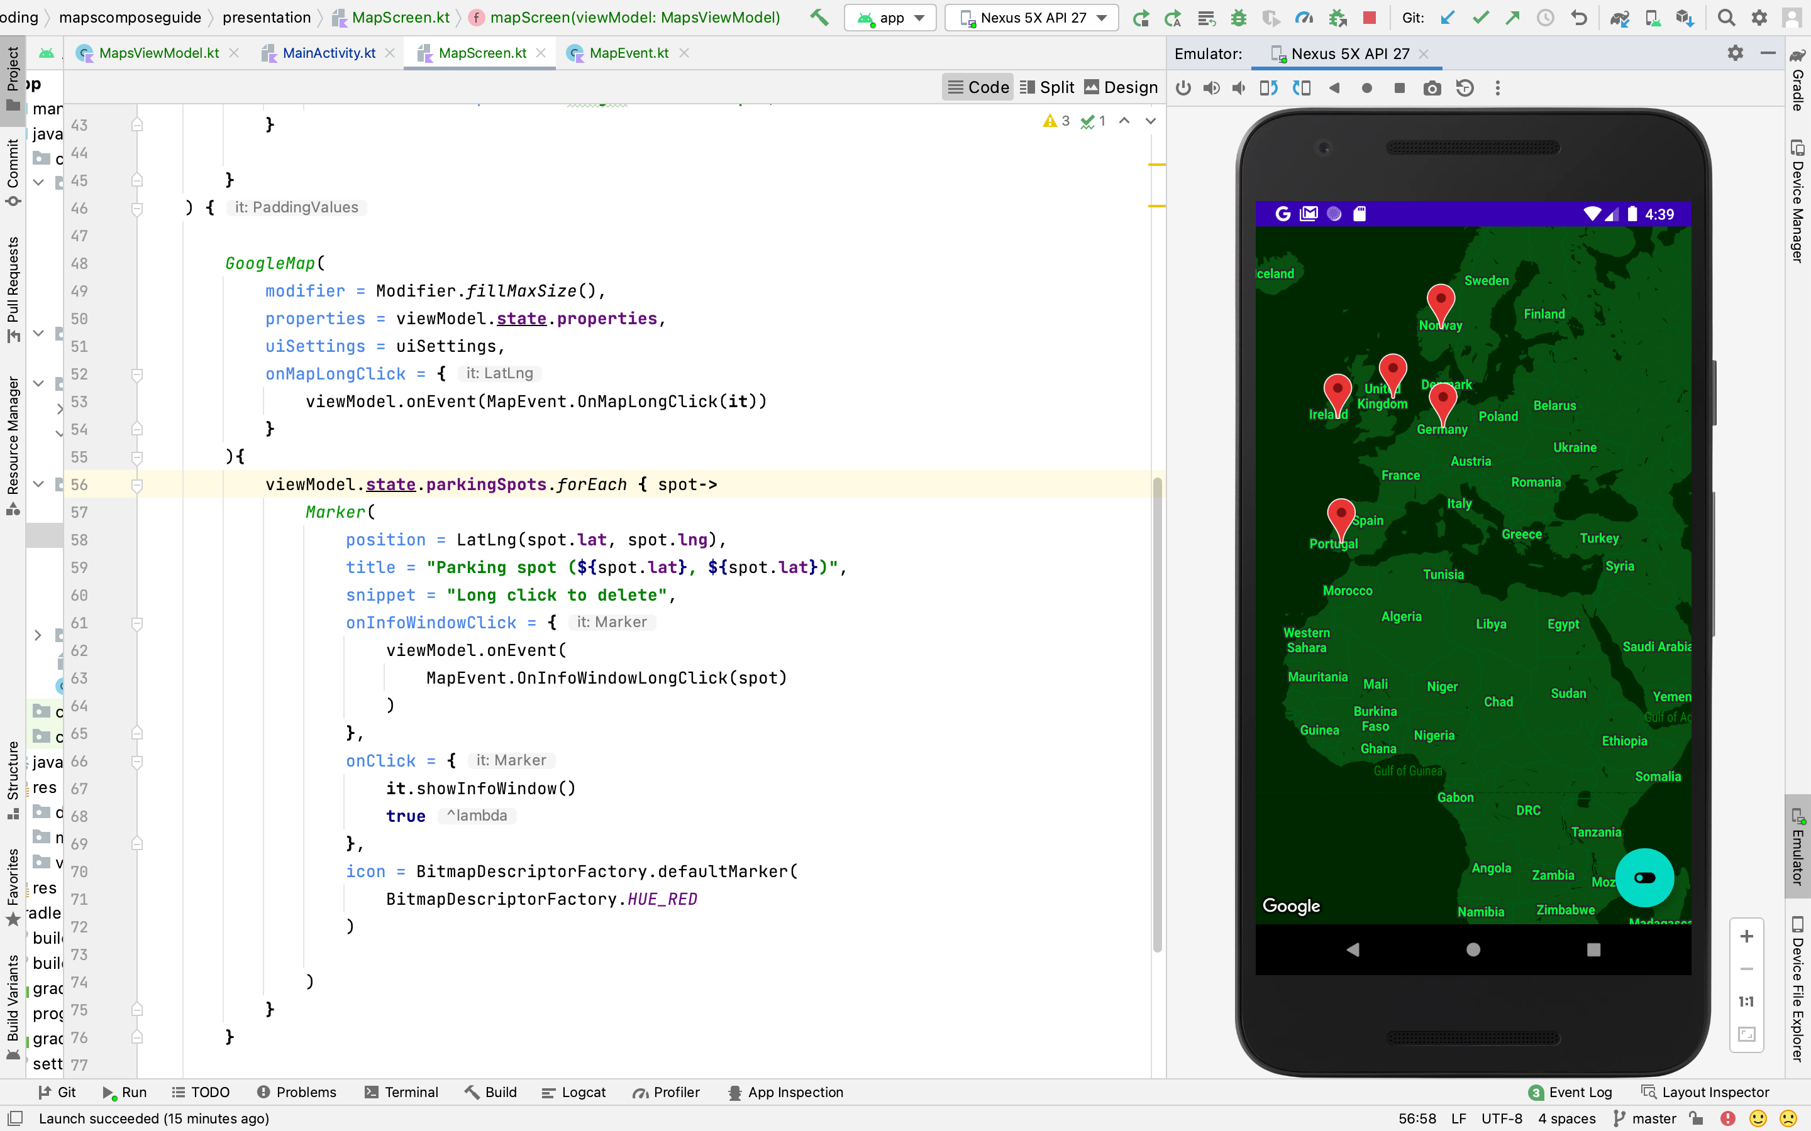This screenshot has width=1811, height=1131.
Task: Take an emulator screenshot with the camera icon
Action: 1432,87
